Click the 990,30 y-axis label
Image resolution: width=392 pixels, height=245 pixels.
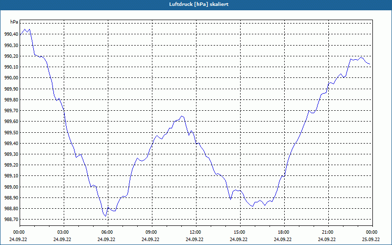click(11, 45)
